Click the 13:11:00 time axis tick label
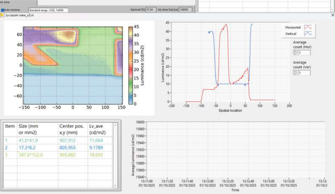The height and width of the screenshot is (194, 335). tap(147, 183)
